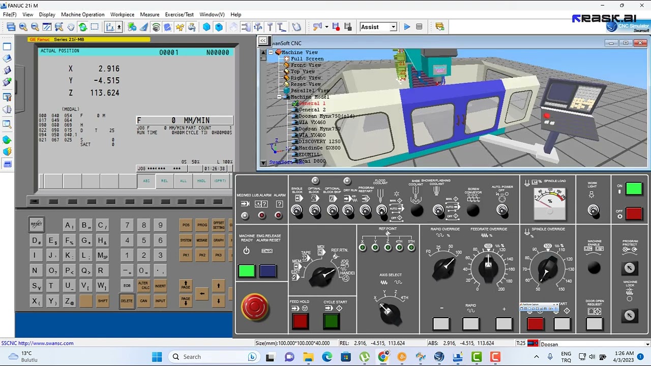Click the up arrow cursor key
The height and width of the screenshot is (366, 651).
point(218,286)
